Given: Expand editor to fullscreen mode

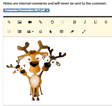Looking at the screenshot, I should [x=84, y=32].
